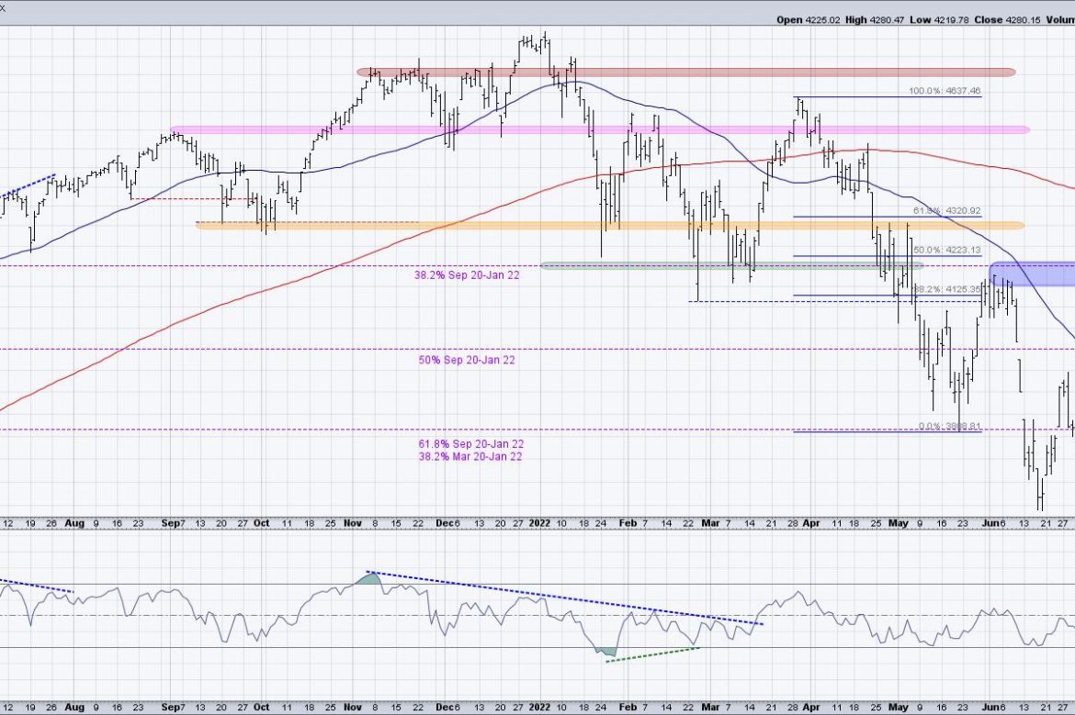The image size is (1075, 715).
Task: Select the blue shaded resistance rectangle
Action: tap(1032, 274)
